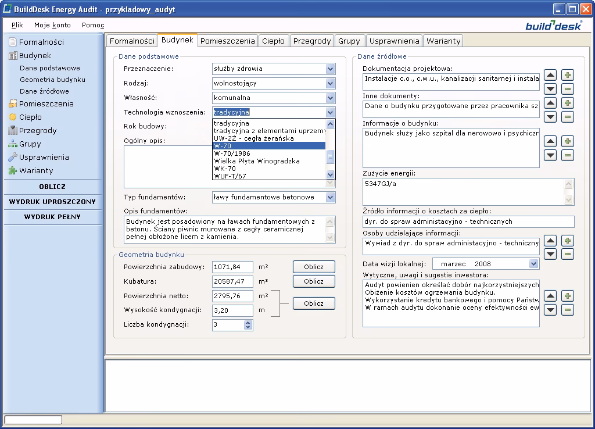Click the Usprawnienia wrench icon in sidebar
Screen dimensions: 595x429
(x=13, y=158)
